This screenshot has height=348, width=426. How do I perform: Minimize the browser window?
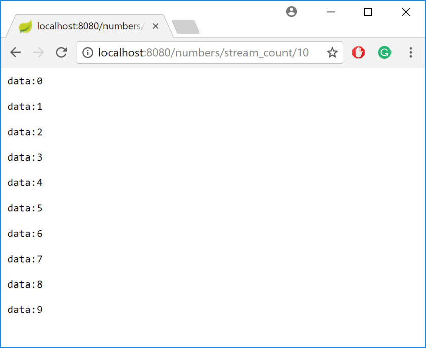331,12
